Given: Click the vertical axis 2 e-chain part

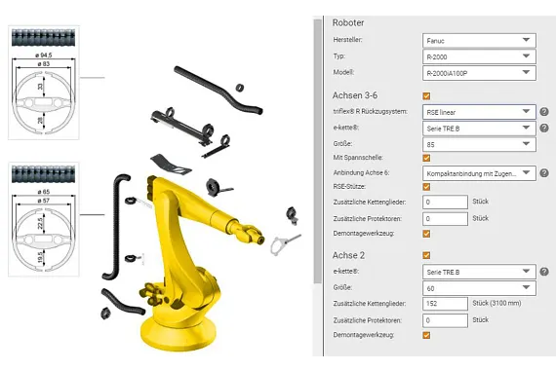Looking at the screenshot, I should click(115, 227).
